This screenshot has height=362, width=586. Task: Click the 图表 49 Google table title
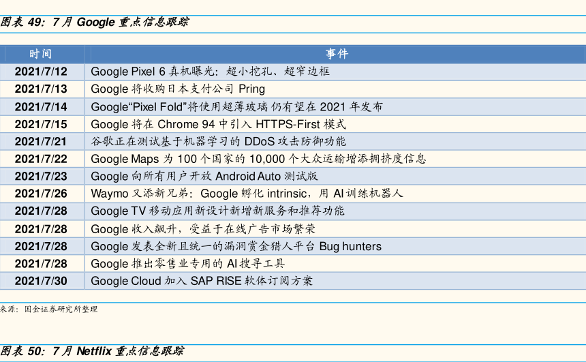tap(95, 22)
